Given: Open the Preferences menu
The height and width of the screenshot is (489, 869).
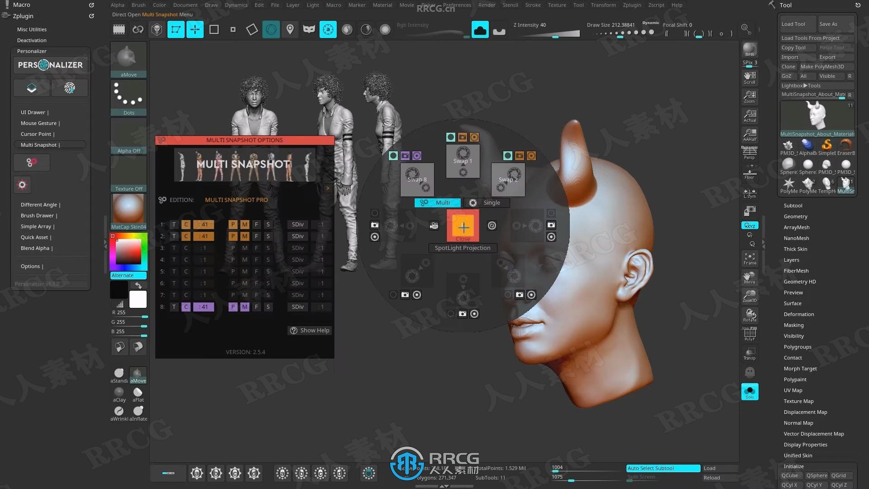Looking at the screenshot, I should coord(457,5).
